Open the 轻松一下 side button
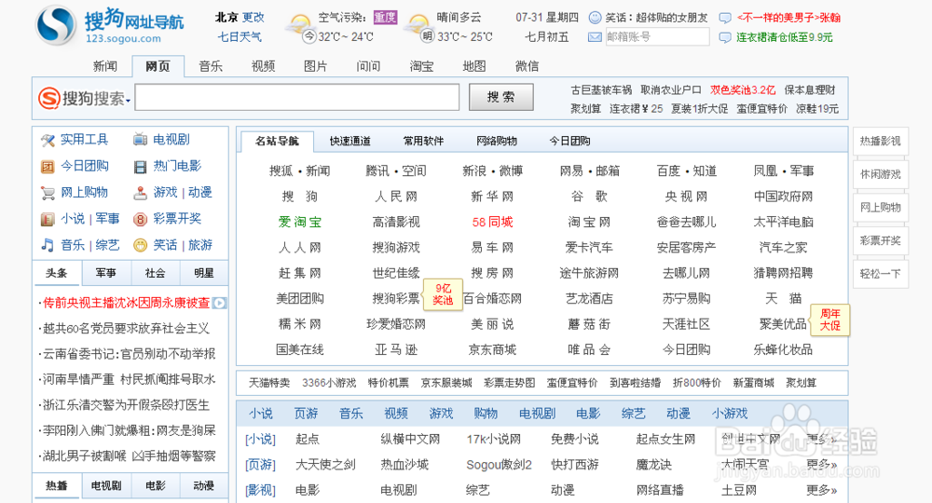932x503 pixels. click(x=881, y=275)
